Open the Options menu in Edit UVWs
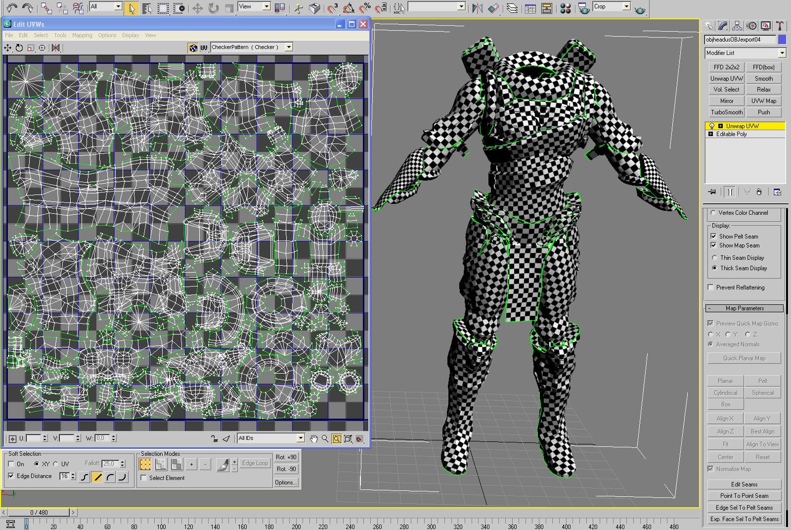This screenshot has width=791, height=530. pos(107,35)
